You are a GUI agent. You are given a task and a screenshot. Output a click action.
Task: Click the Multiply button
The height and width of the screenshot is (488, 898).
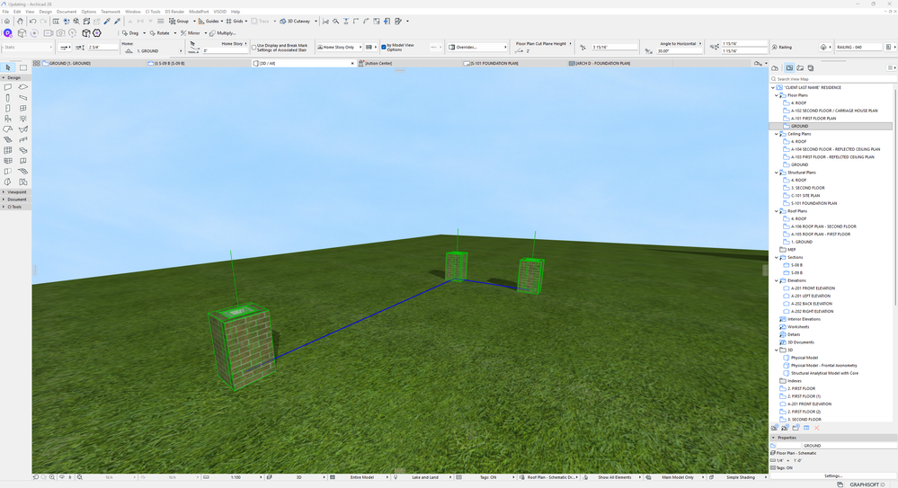tap(223, 33)
